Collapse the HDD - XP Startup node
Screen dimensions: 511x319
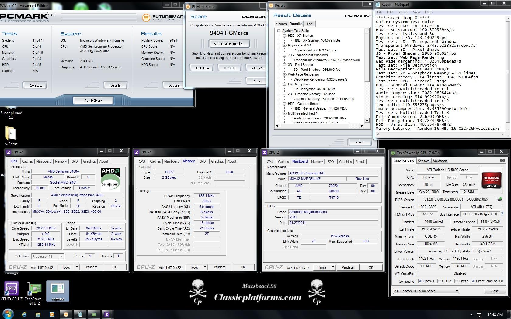point(285,36)
